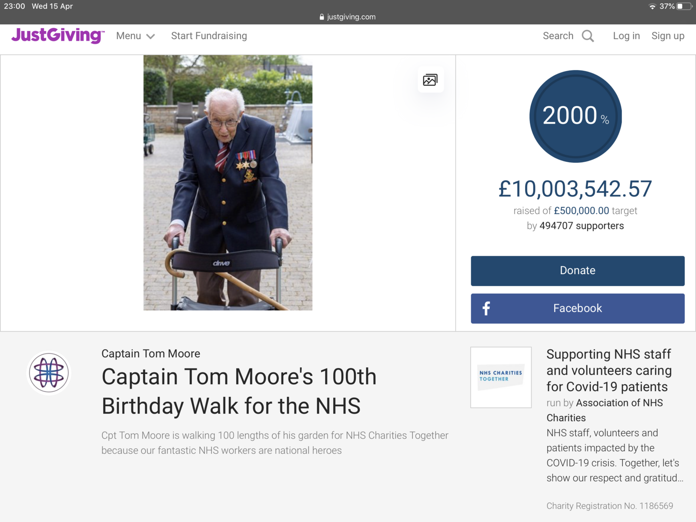696x522 pixels.
Task: Tap the battery status icon
Action: click(684, 7)
